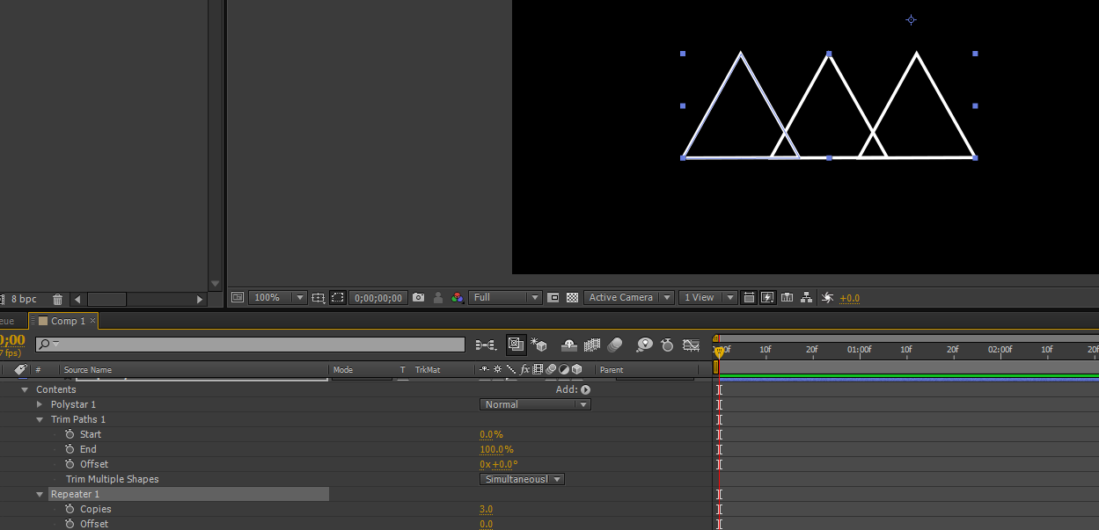Open the Composition Mini-Flowchart icon
Image resolution: width=1099 pixels, height=530 pixels.
pos(485,345)
